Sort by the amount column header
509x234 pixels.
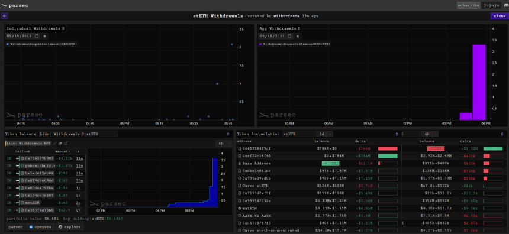(63, 151)
